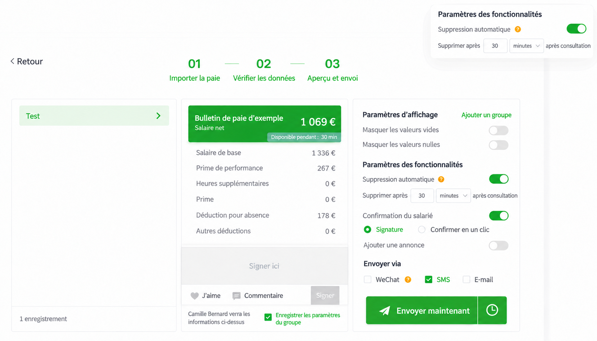
Task: Click the Signer button
Action: click(x=325, y=295)
